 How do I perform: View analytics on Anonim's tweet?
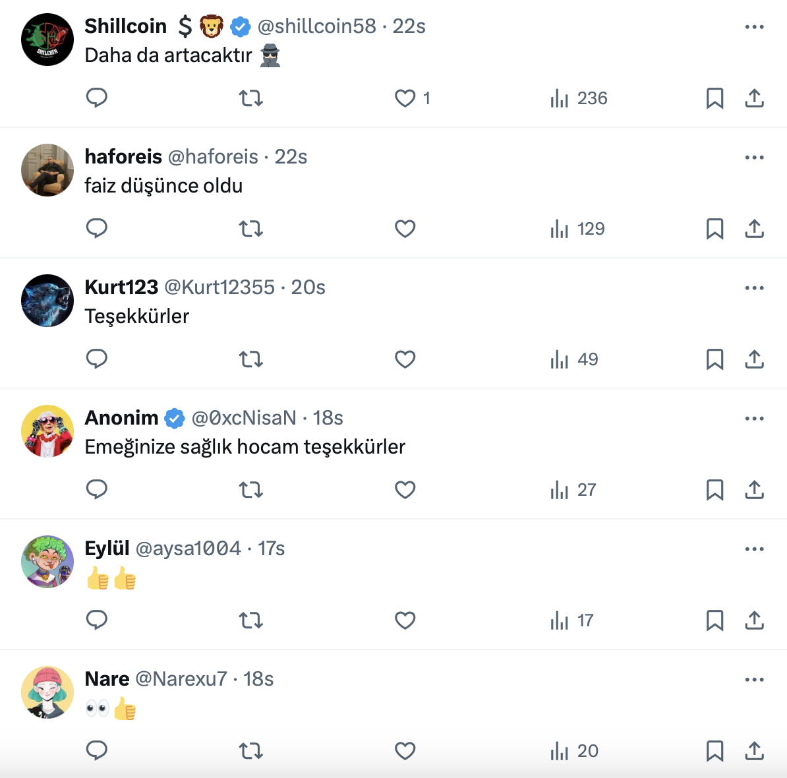[x=573, y=490]
